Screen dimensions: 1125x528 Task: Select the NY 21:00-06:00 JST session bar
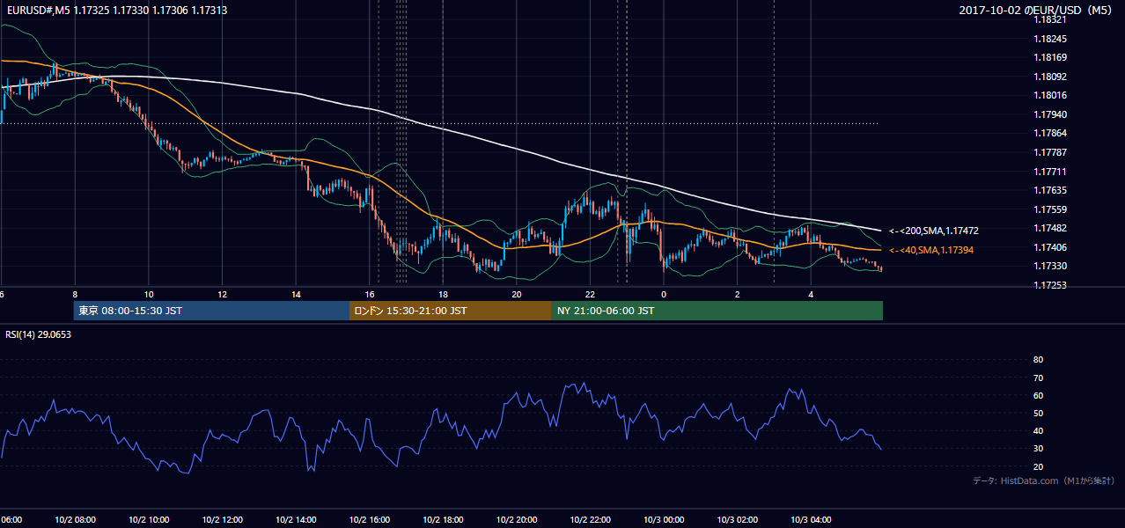[717, 311]
